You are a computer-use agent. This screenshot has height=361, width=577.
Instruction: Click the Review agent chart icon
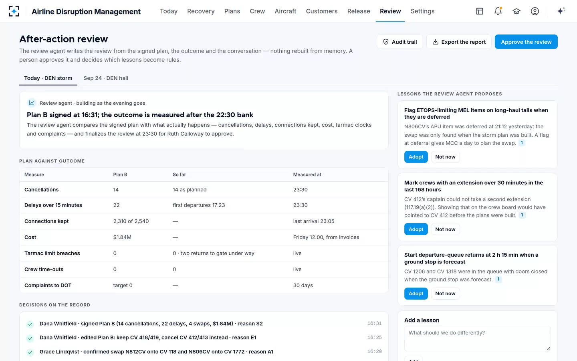tap(32, 103)
